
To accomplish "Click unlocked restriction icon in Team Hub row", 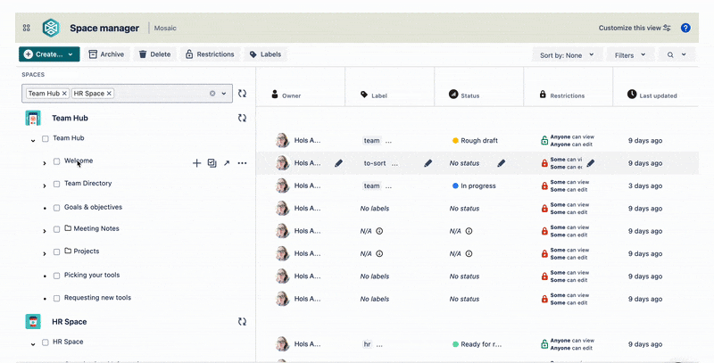I will pos(544,141).
